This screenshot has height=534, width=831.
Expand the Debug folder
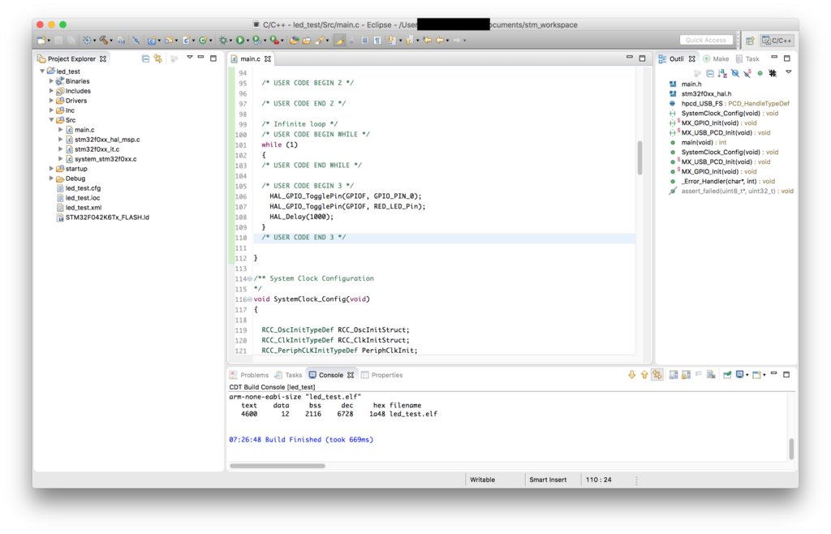[51, 179]
